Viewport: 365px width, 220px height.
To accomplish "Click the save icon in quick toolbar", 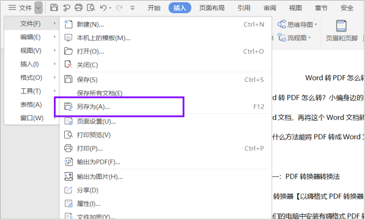I will [54, 8].
